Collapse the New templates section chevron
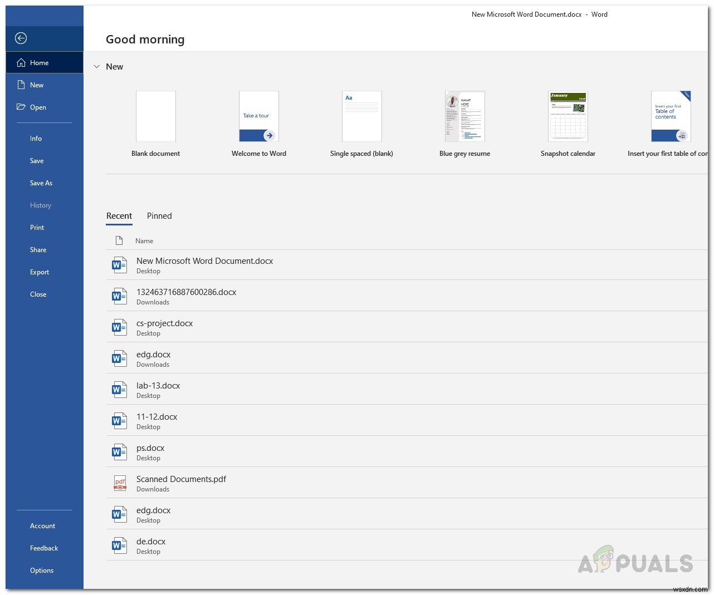 tap(96, 66)
